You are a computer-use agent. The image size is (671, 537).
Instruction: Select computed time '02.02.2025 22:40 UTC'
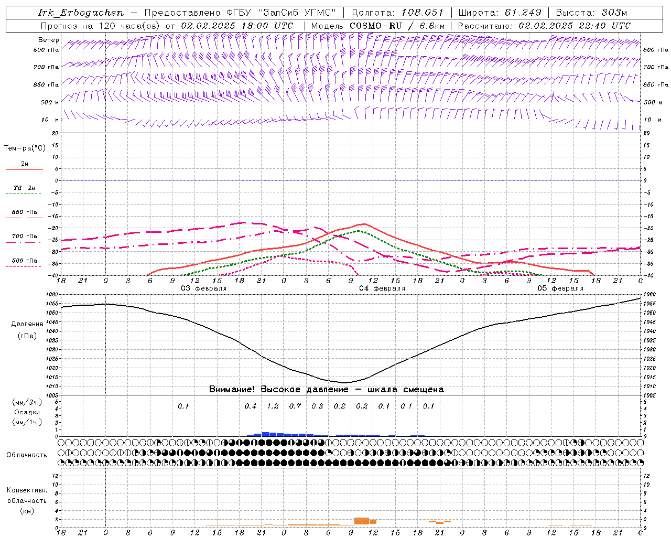[x=575, y=26]
